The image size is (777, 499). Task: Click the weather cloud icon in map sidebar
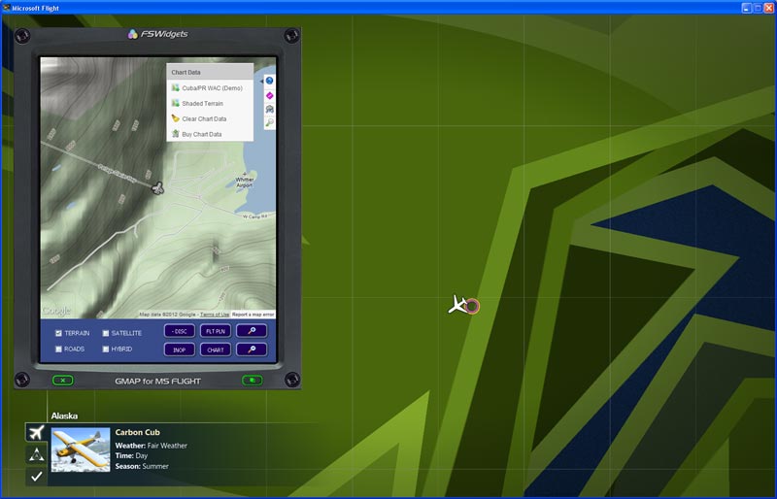point(270,109)
